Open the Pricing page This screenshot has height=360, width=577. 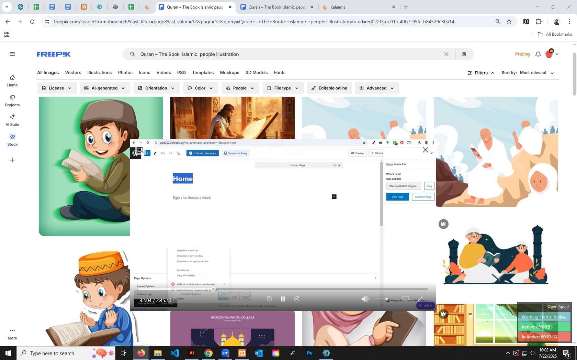tap(522, 54)
